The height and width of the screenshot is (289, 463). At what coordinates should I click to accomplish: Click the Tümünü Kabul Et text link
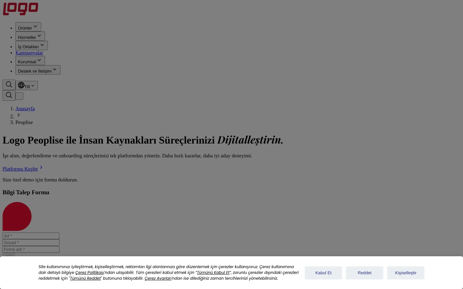tap(213, 273)
